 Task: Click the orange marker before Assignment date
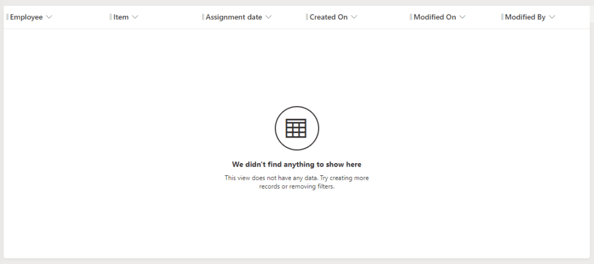tap(203, 17)
